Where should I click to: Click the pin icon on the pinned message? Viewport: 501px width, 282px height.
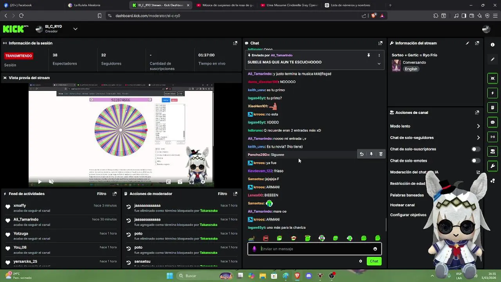click(368, 56)
